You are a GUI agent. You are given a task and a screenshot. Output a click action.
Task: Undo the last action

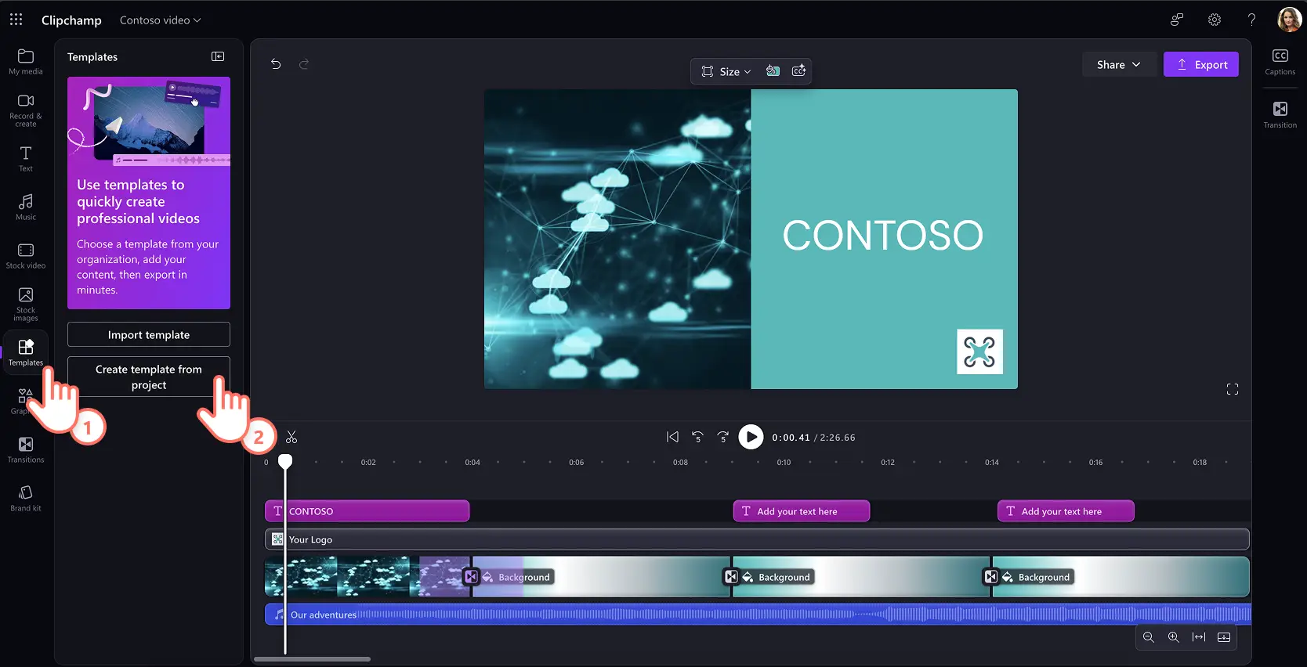click(276, 64)
